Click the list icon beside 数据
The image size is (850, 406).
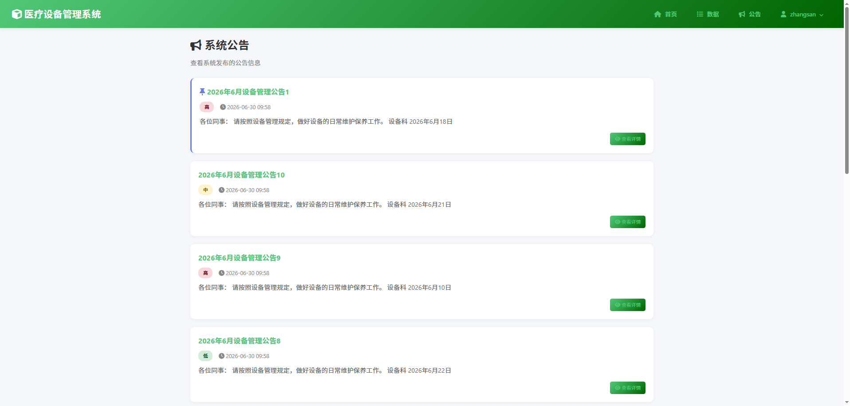700,14
